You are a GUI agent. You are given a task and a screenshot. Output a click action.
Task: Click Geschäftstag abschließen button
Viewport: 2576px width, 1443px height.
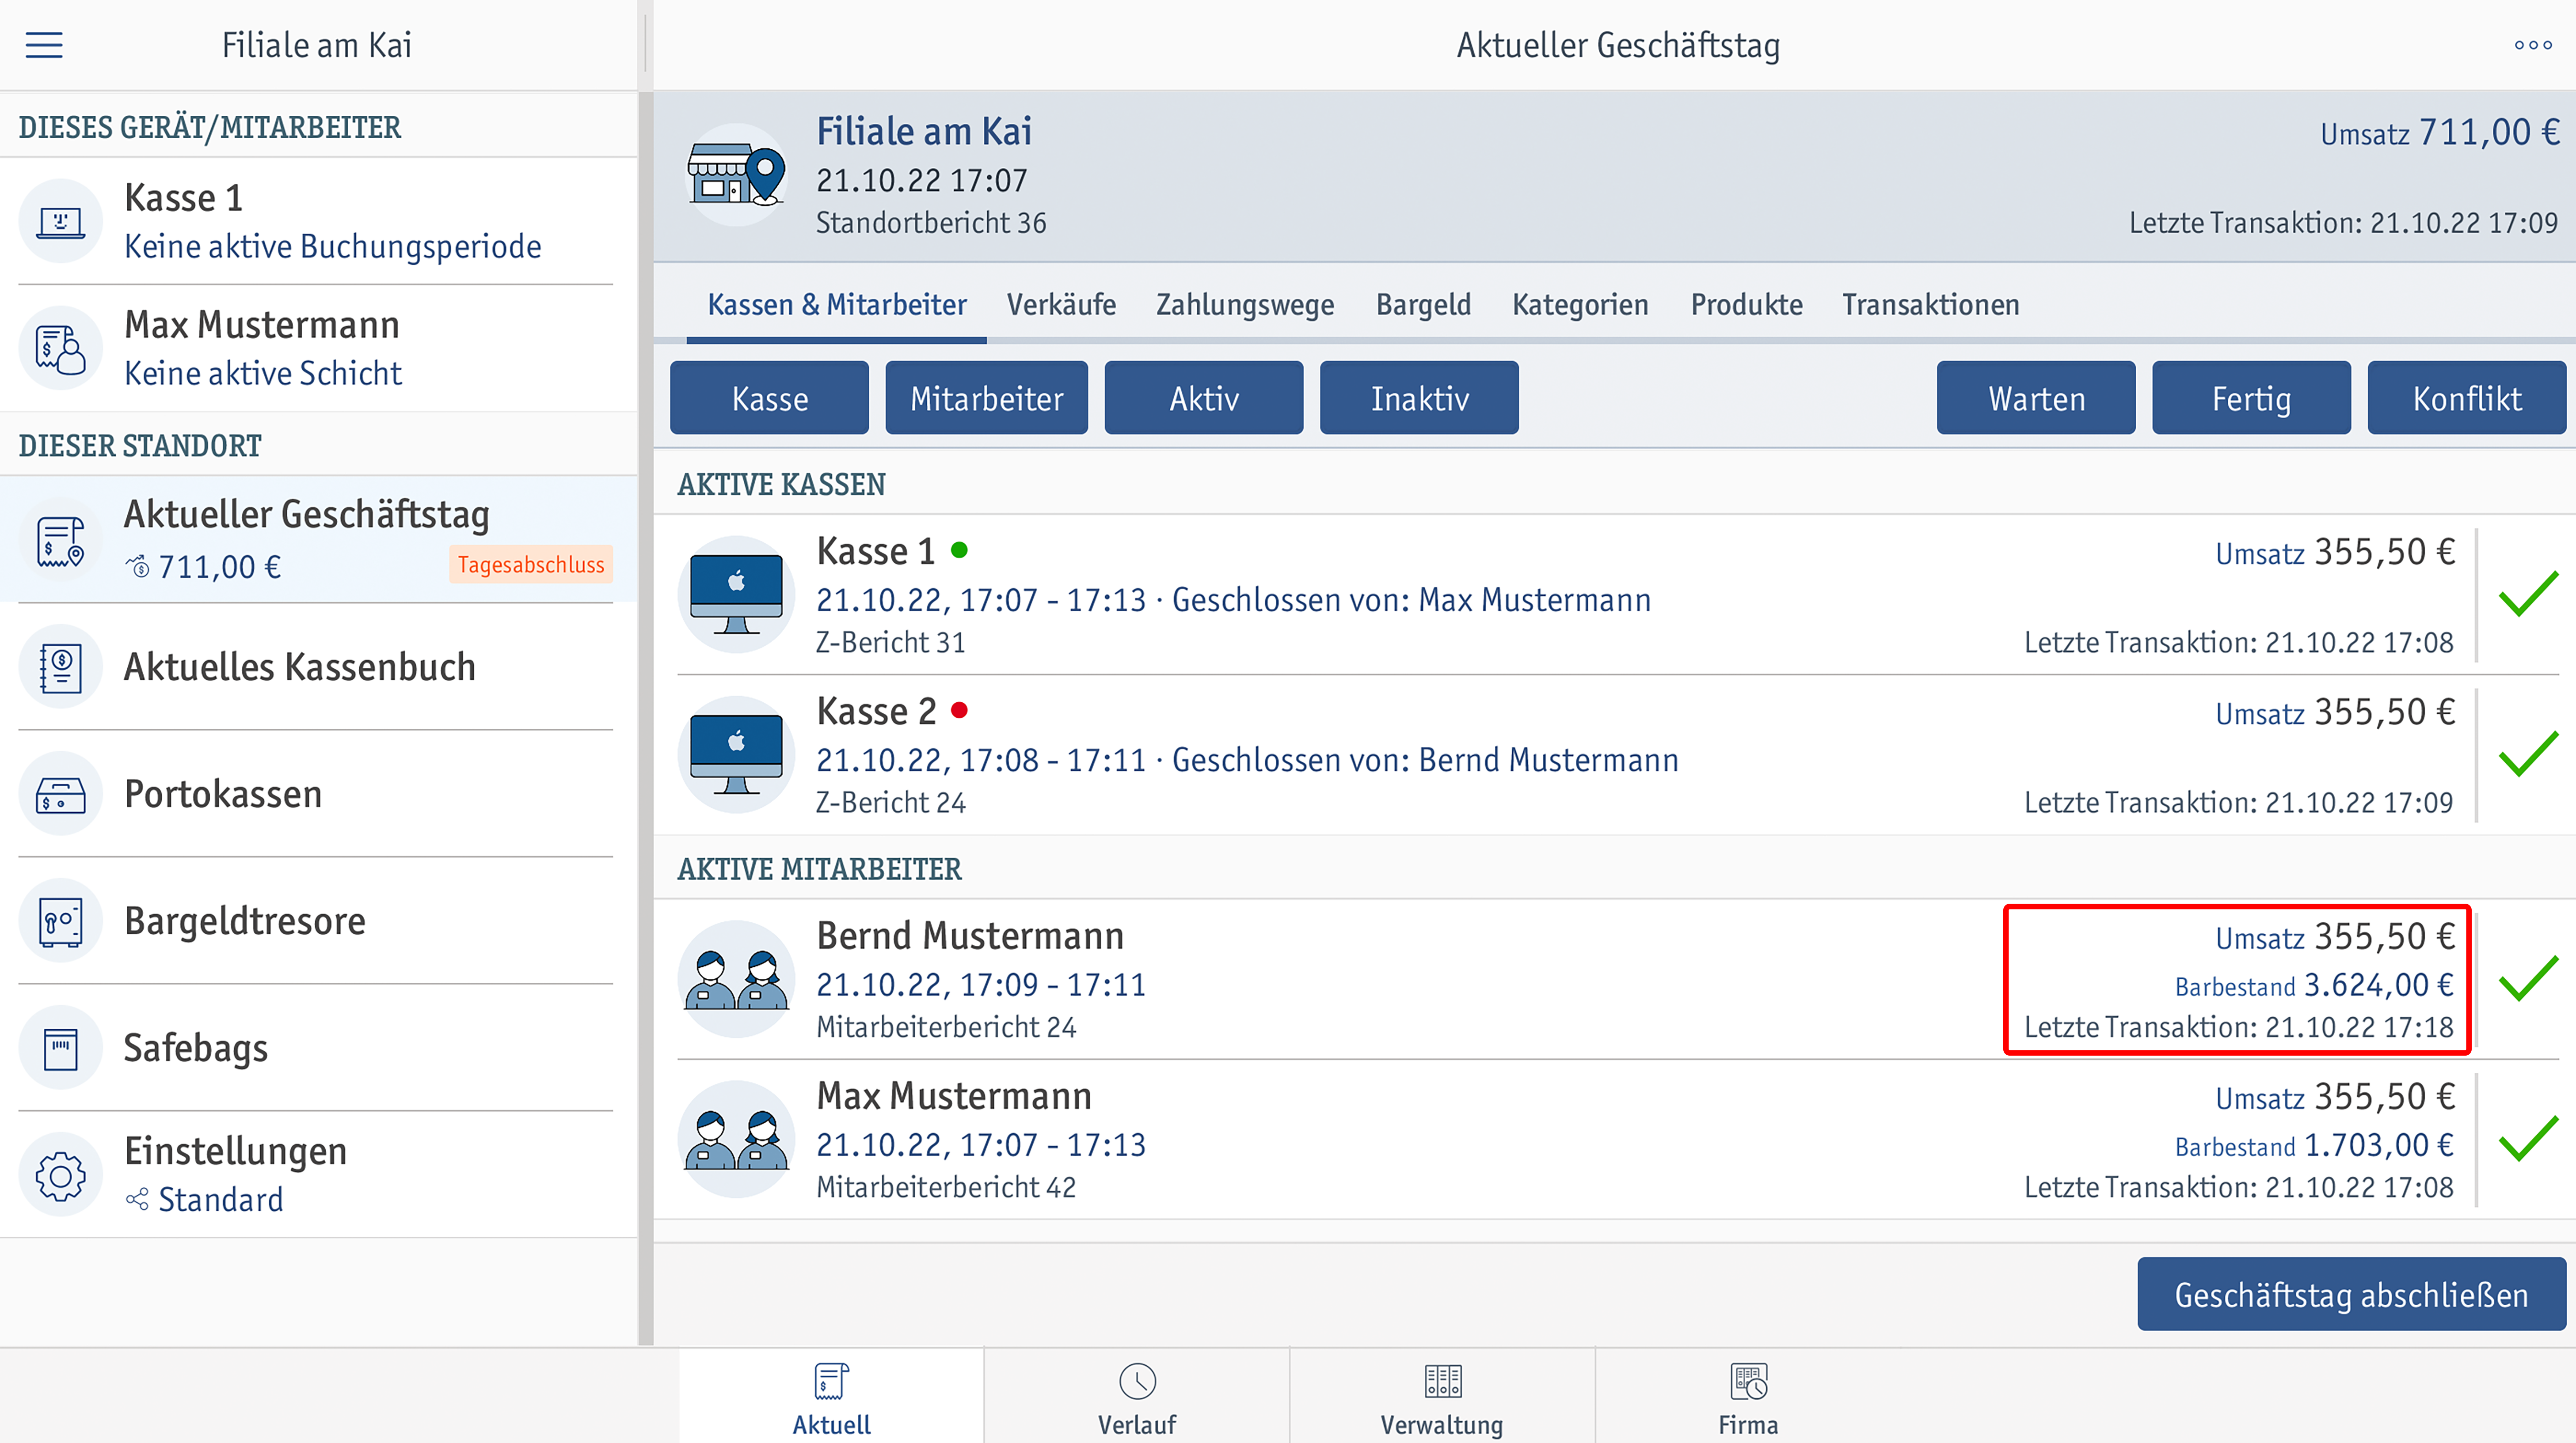click(x=2351, y=1294)
